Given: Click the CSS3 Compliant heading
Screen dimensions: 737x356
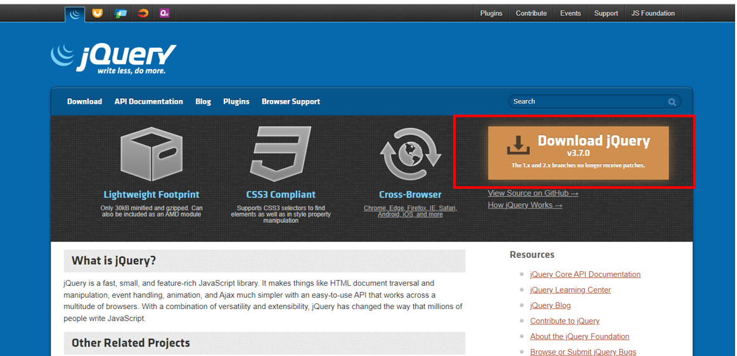Looking at the screenshot, I should [x=281, y=194].
